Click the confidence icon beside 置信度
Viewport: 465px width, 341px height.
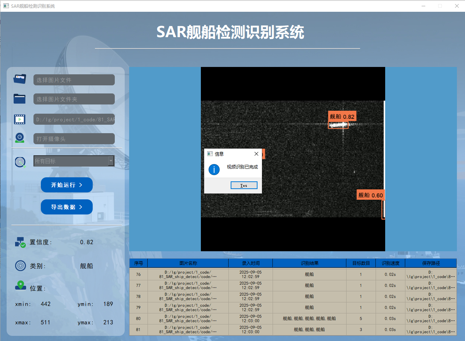[x=20, y=242]
